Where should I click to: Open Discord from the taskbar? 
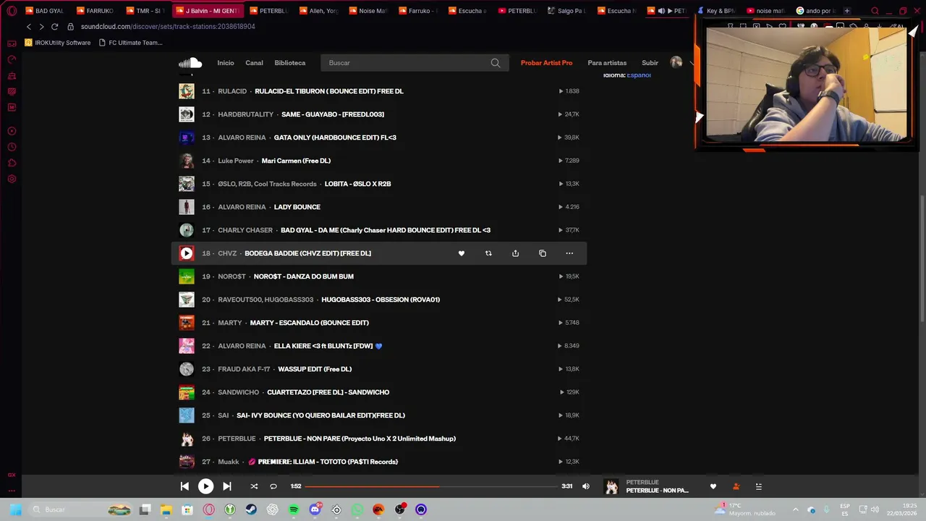click(x=315, y=509)
